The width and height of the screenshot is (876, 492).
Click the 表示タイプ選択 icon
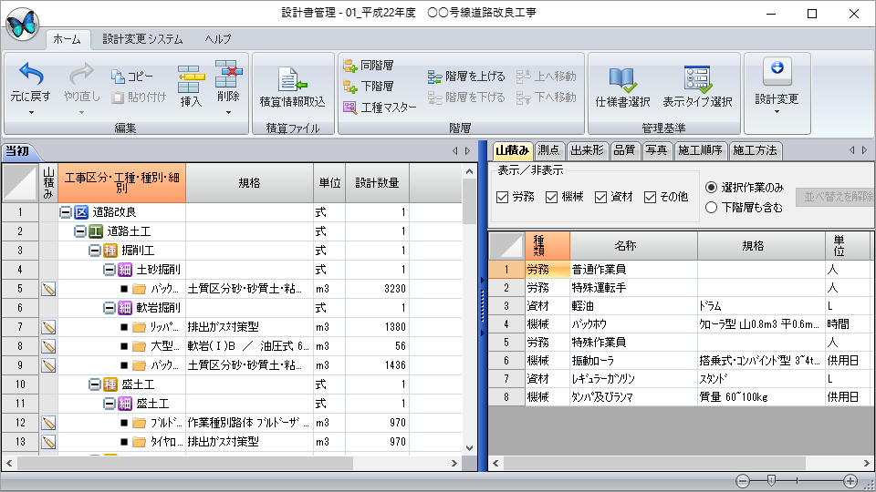697,80
